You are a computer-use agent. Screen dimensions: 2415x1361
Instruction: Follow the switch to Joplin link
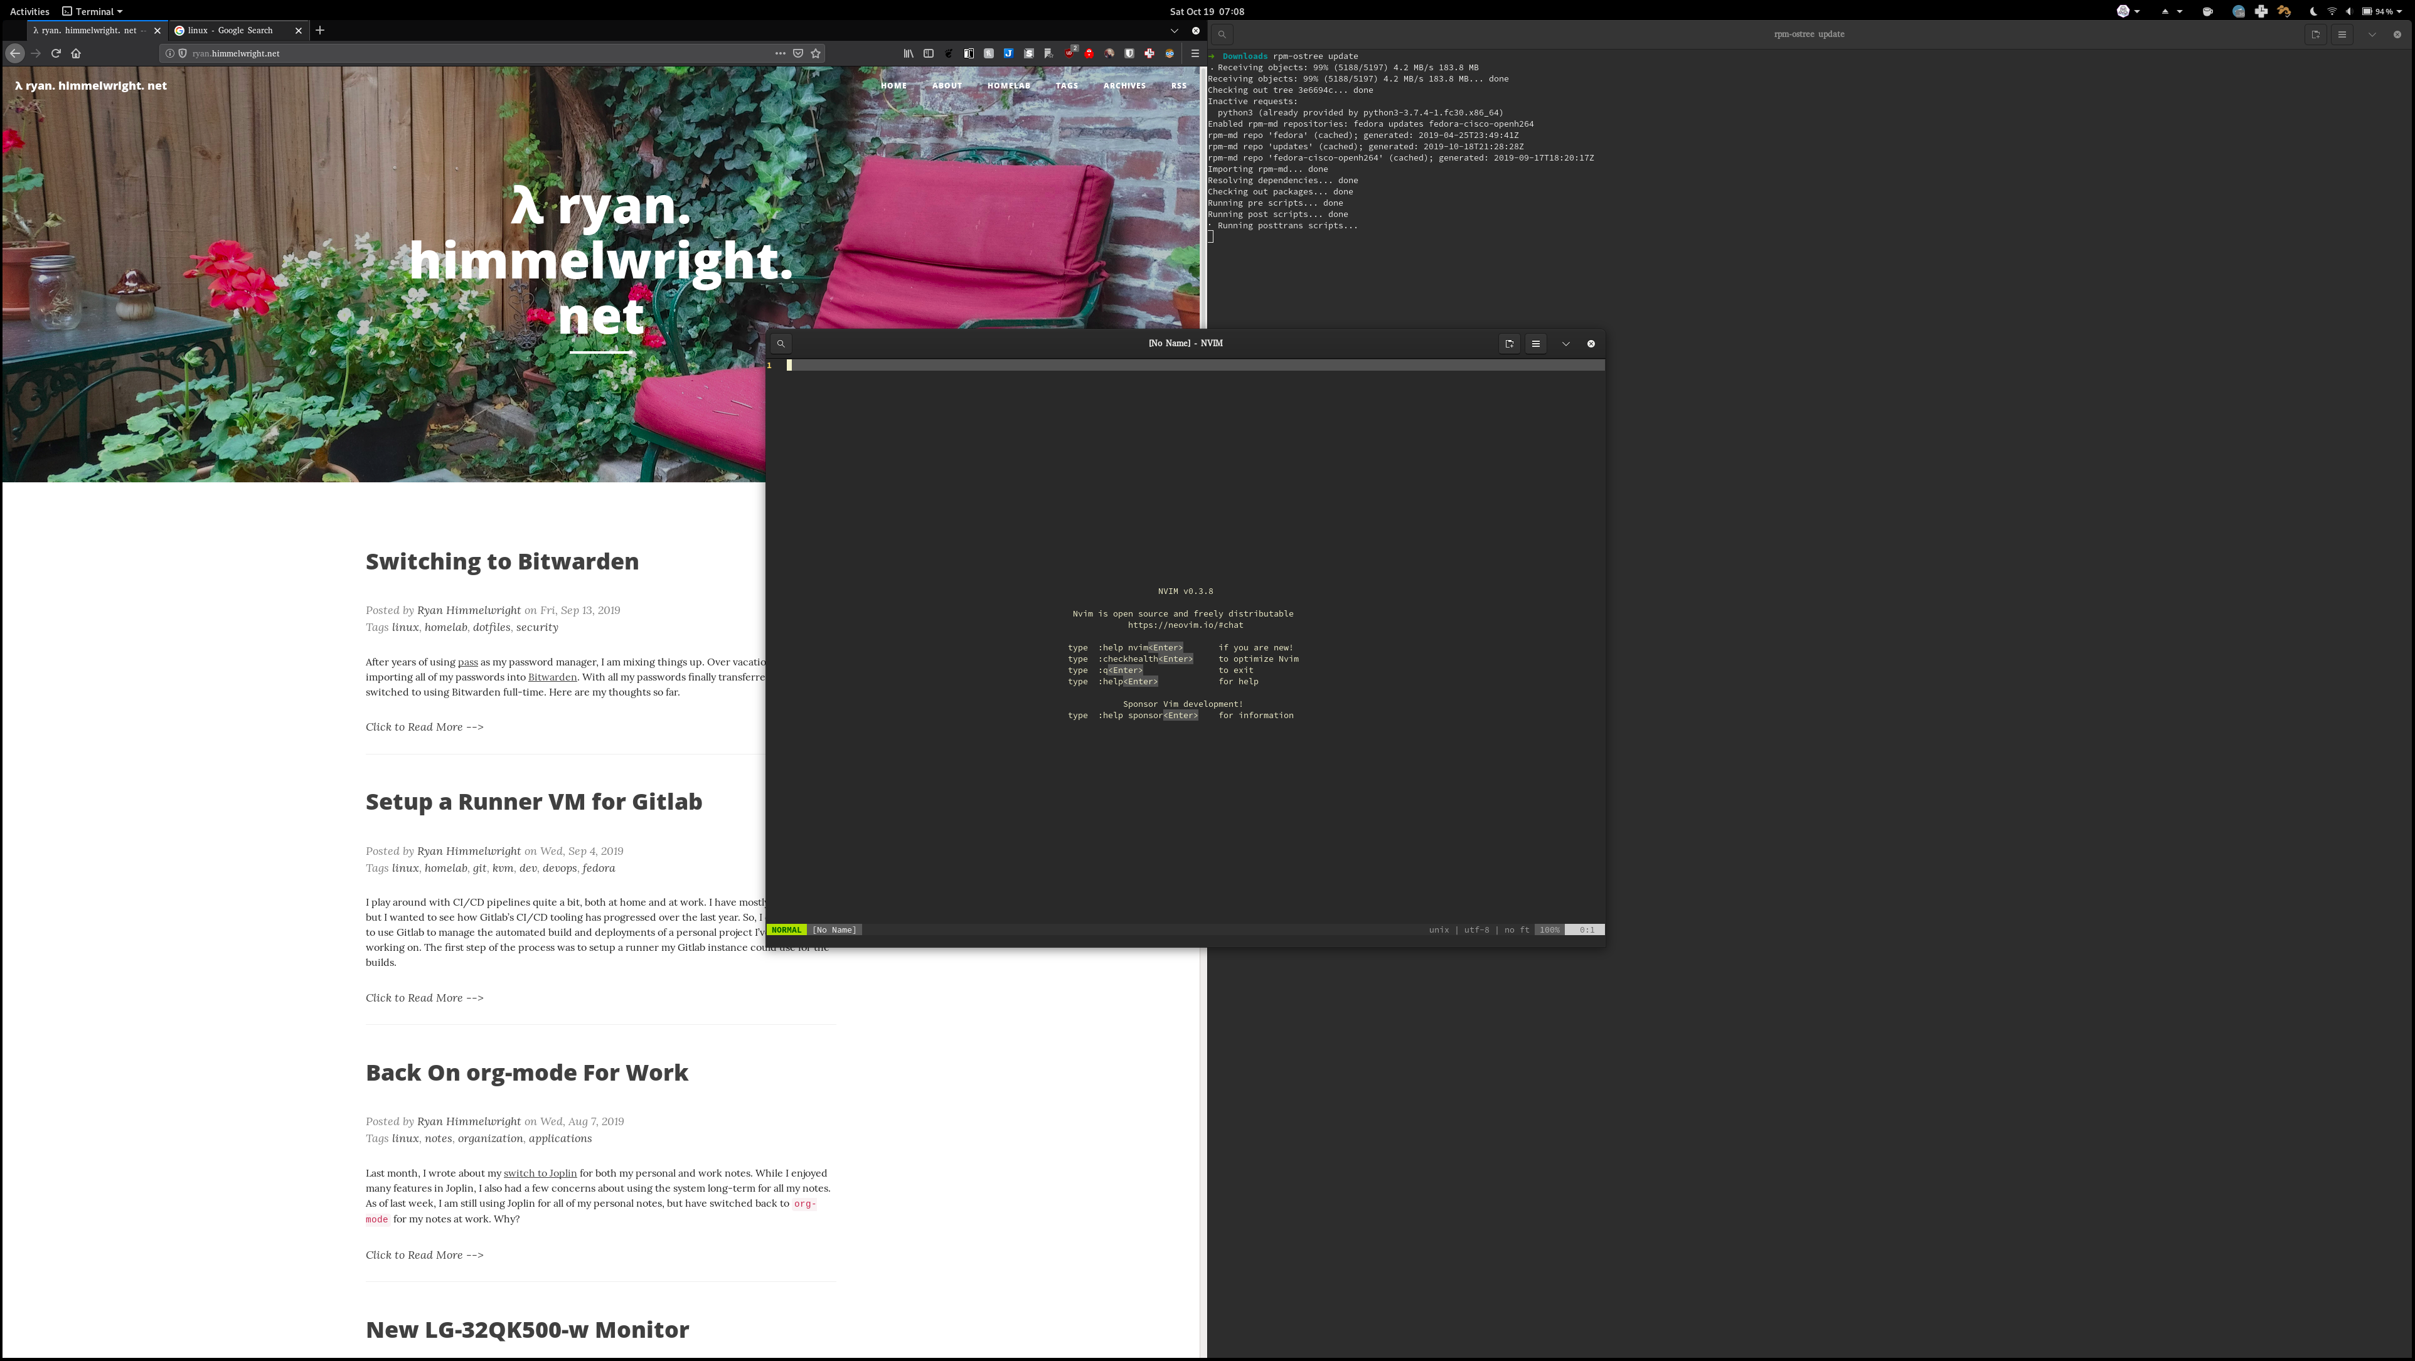[x=540, y=1173]
